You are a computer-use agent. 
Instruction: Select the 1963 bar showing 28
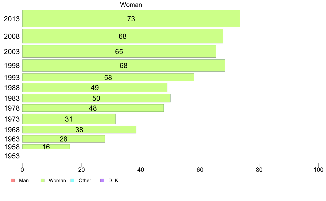(x=64, y=139)
